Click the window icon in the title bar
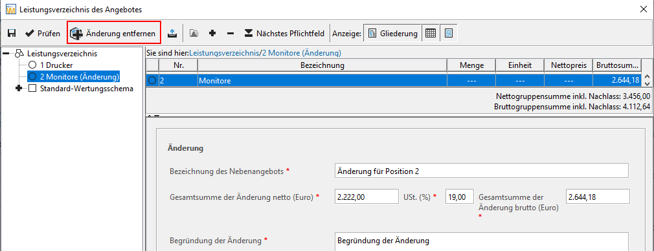The width and height of the screenshot is (654, 251). pos(11,9)
